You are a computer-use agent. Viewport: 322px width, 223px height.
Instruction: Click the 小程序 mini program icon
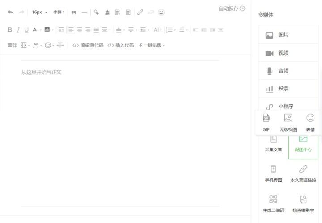(x=269, y=107)
